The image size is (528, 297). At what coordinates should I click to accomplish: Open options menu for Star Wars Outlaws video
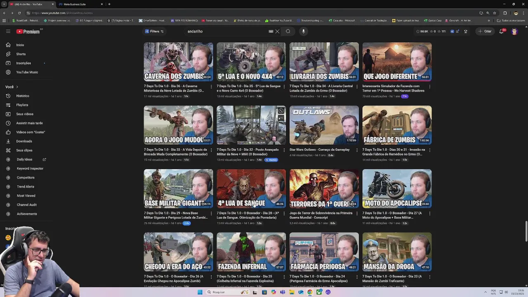click(357, 150)
